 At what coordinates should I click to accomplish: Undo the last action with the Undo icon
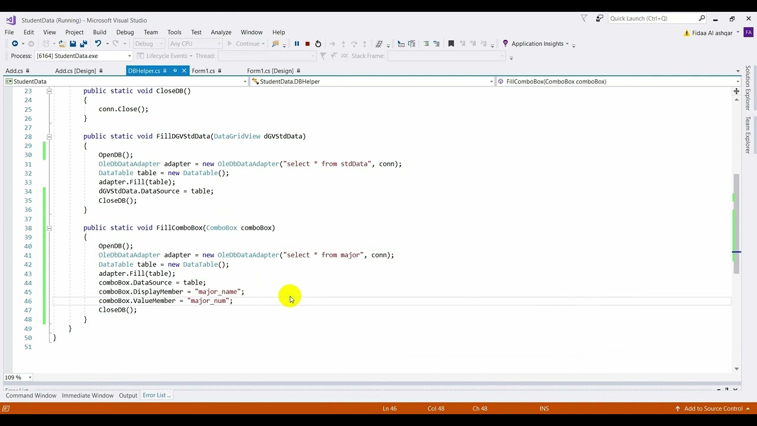click(98, 44)
